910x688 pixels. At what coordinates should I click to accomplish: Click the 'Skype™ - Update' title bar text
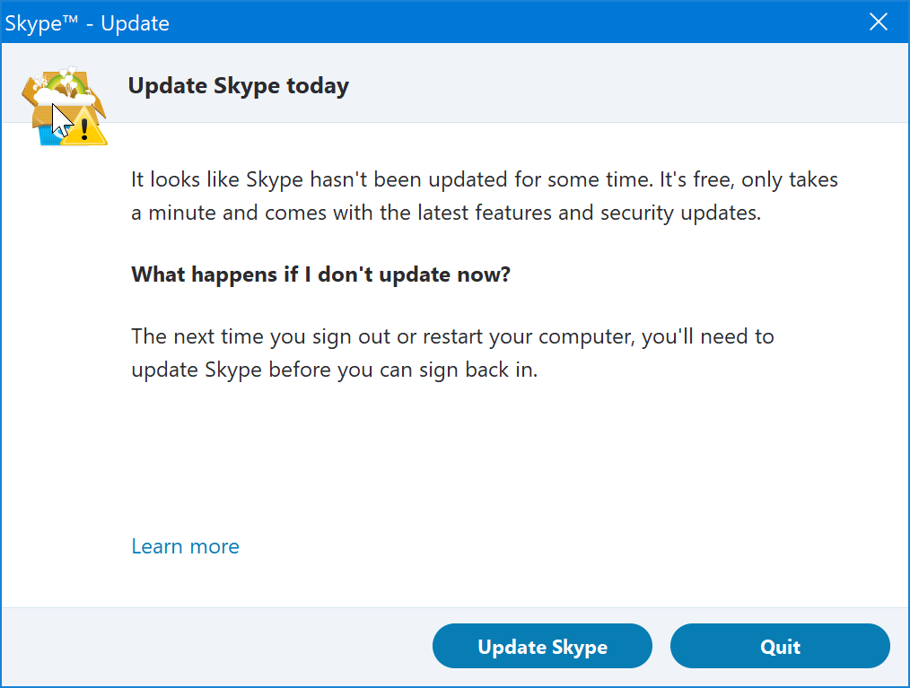(87, 23)
